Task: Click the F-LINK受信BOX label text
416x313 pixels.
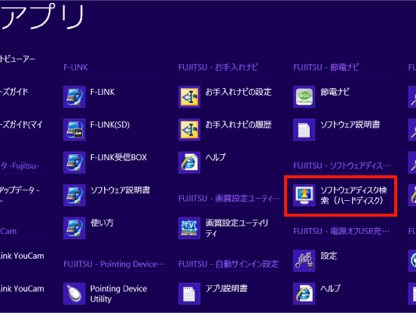Action: [118, 157]
